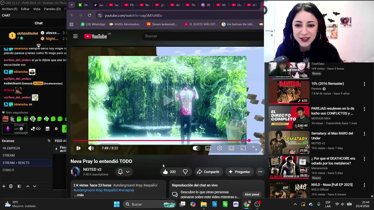The height and width of the screenshot is (210, 374).
Task: Select the YA EMPIEZA scene in OBS
Action: [25, 148]
